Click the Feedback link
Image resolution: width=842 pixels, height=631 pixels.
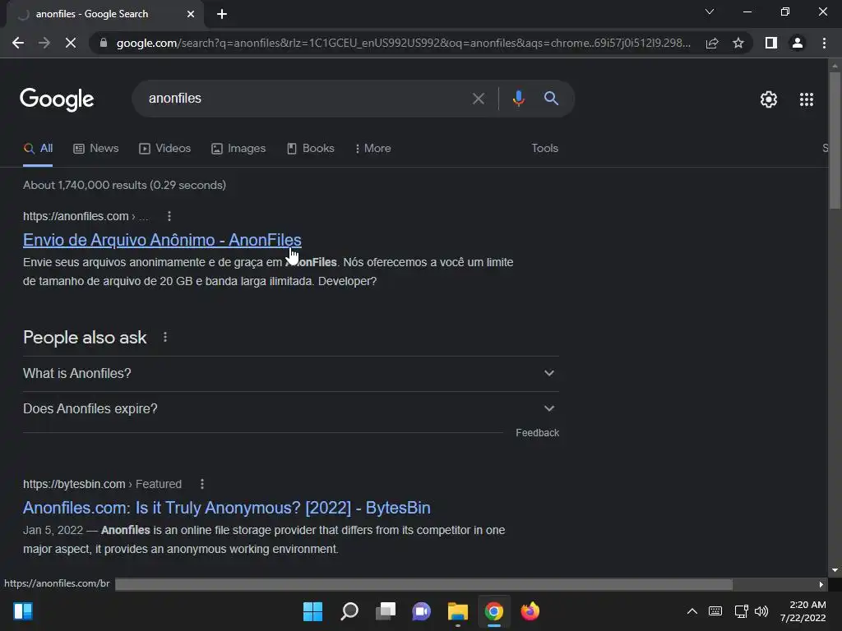point(537,433)
